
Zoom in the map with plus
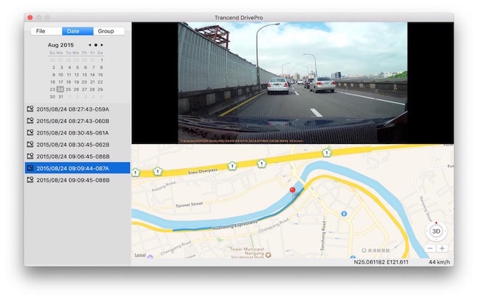pyautogui.click(x=442, y=248)
